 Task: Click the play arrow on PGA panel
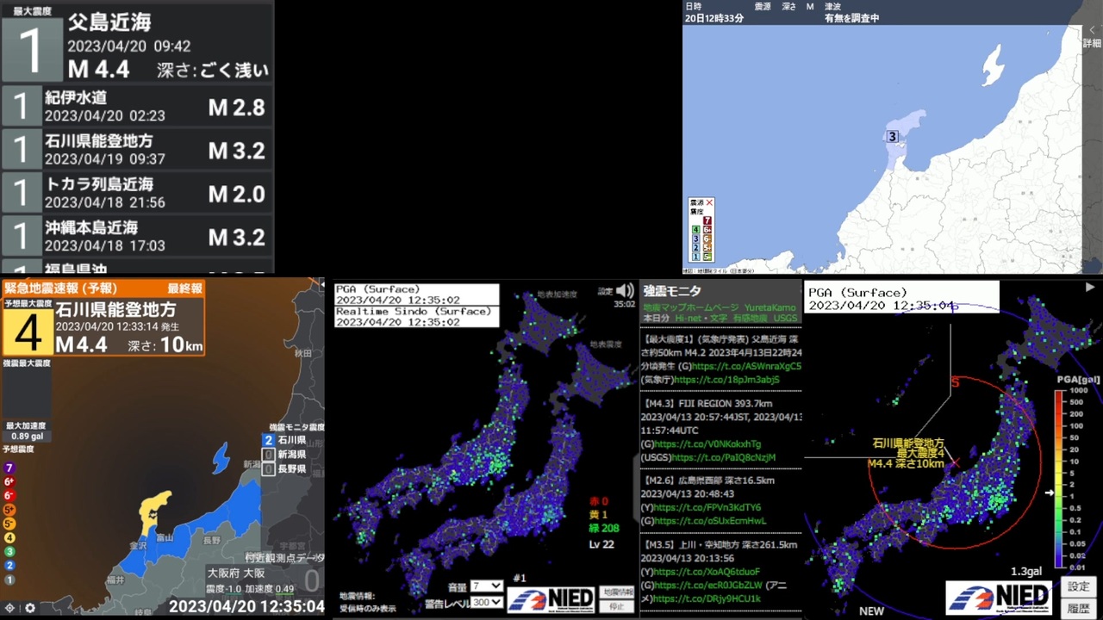(1090, 288)
